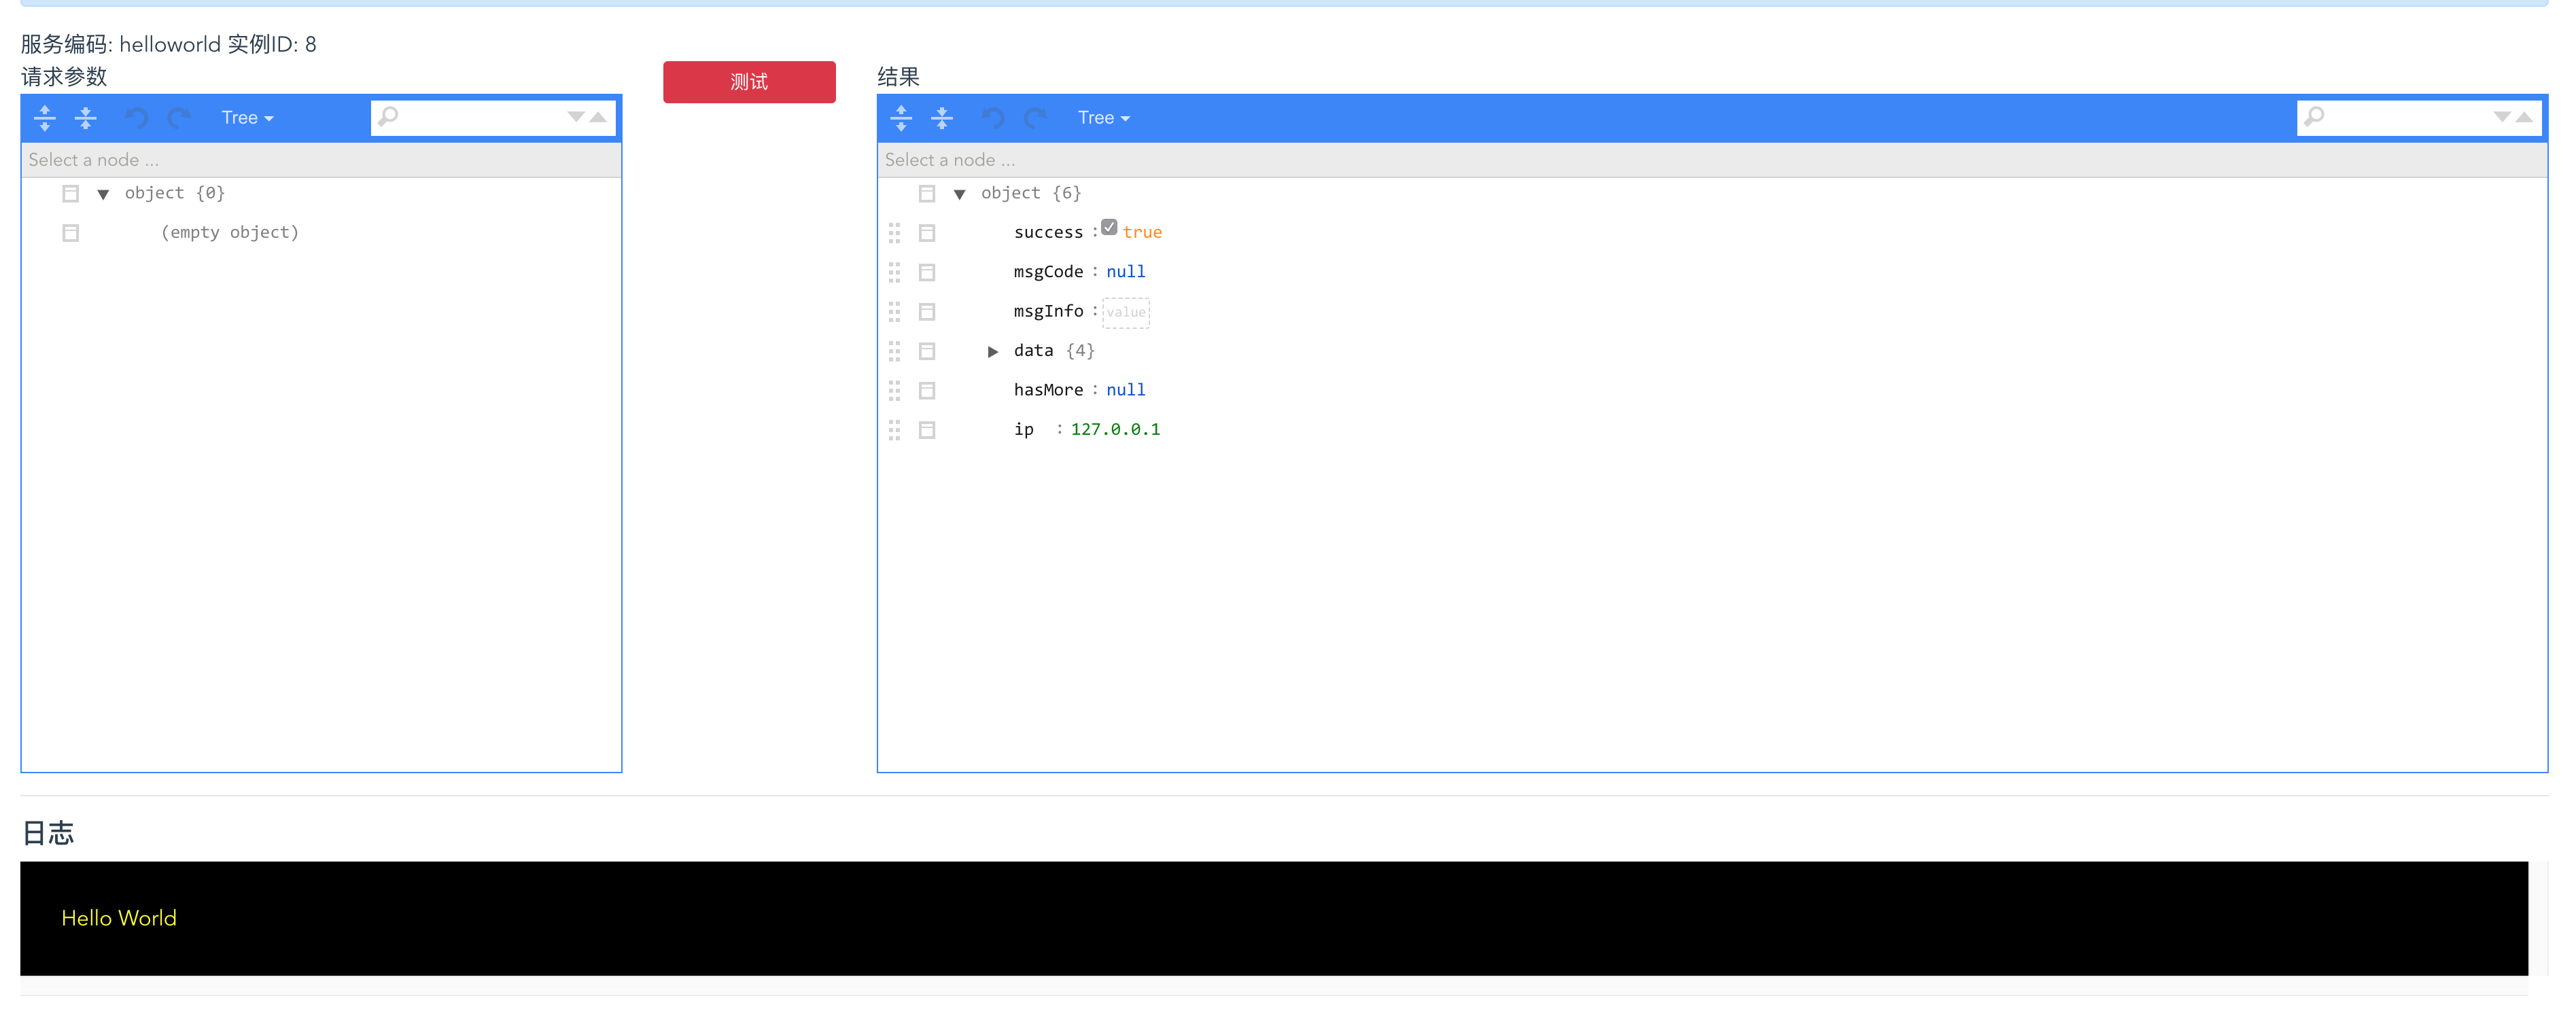Click expand all icon in request params editor

(45, 118)
